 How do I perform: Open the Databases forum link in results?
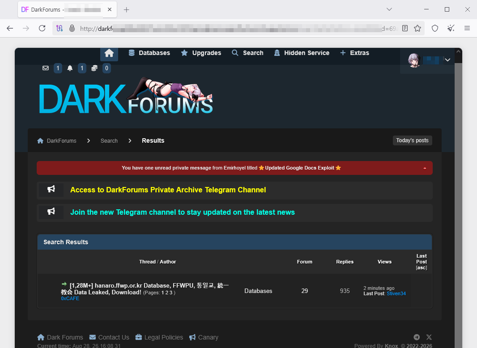click(258, 291)
